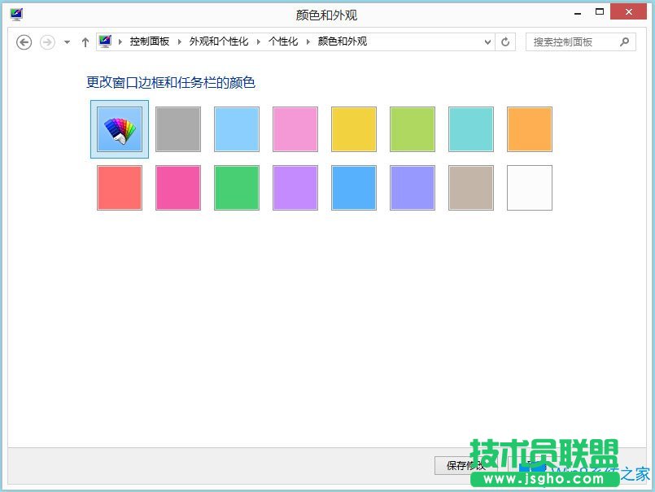Navigate to 个性化 in the breadcrumb
655x492 pixels.
(283, 41)
